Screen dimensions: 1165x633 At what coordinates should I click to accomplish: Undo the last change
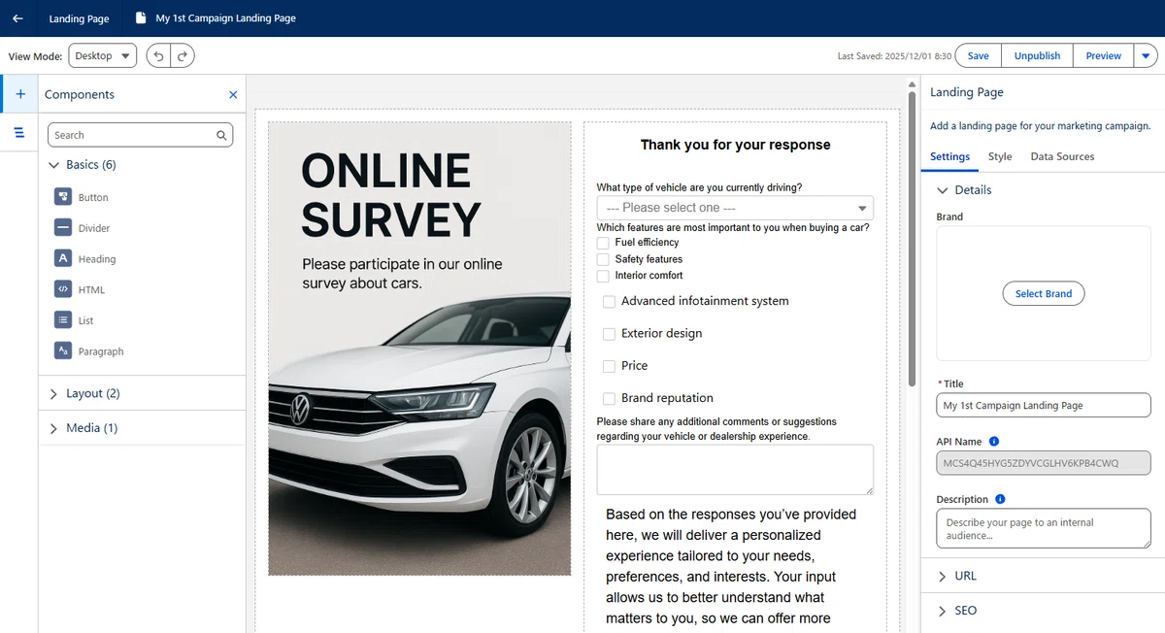point(159,56)
